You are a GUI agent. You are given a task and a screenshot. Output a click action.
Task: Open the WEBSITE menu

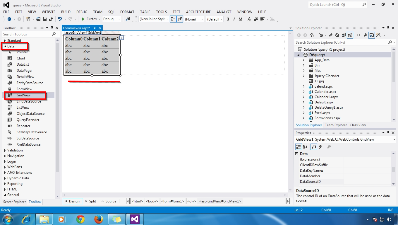point(49,12)
